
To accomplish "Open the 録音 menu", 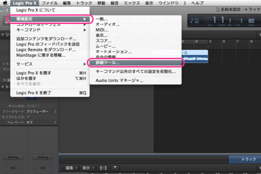I will (114, 3).
